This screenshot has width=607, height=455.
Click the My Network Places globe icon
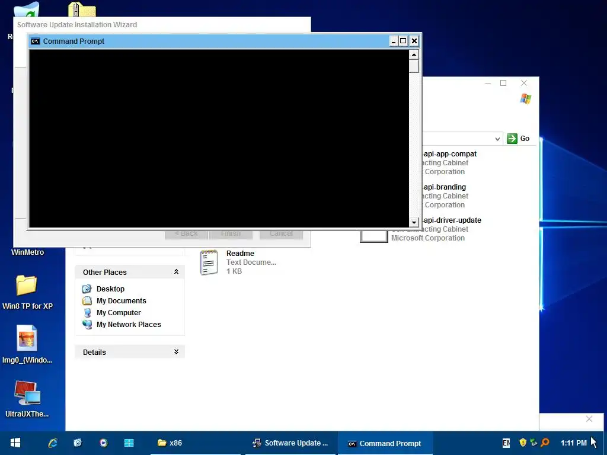coord(87,325)
